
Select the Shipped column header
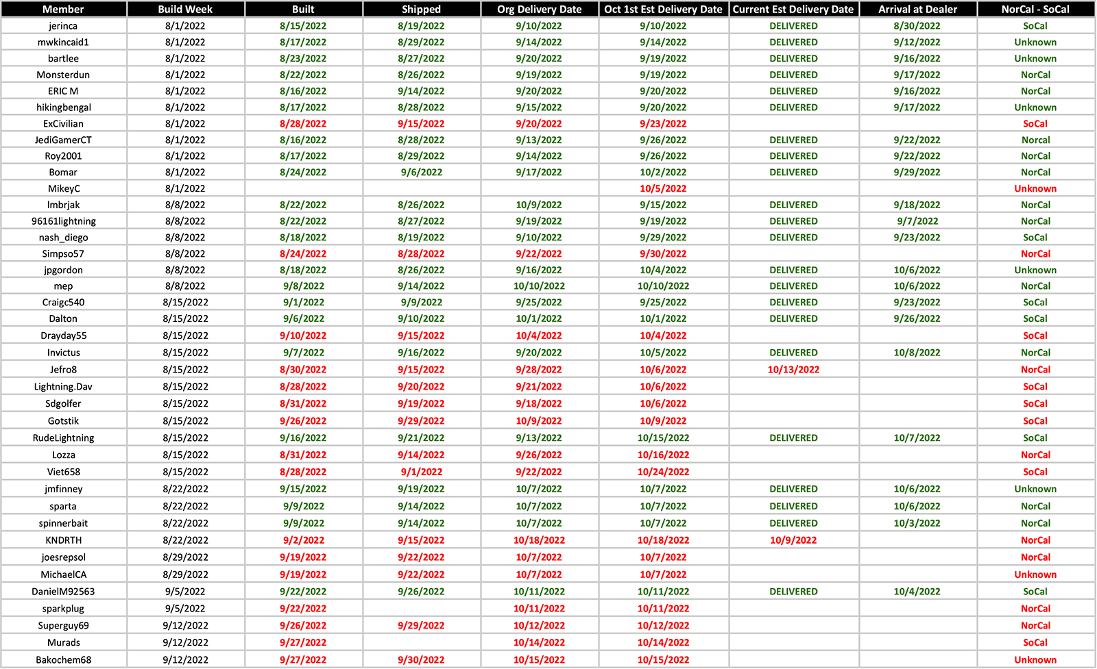(422, 9)
